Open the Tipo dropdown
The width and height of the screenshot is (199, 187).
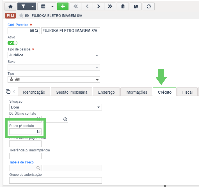[54, 80]
